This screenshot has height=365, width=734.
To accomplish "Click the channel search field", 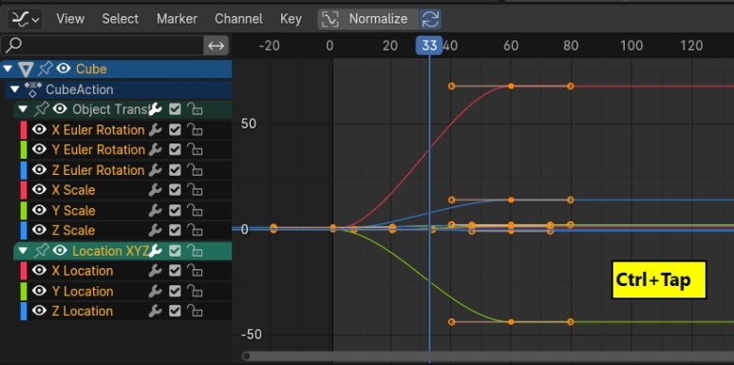I will pos(102,46).
